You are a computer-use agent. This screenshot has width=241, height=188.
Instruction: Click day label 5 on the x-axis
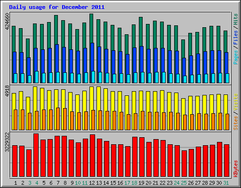click(x=44, y=183)
